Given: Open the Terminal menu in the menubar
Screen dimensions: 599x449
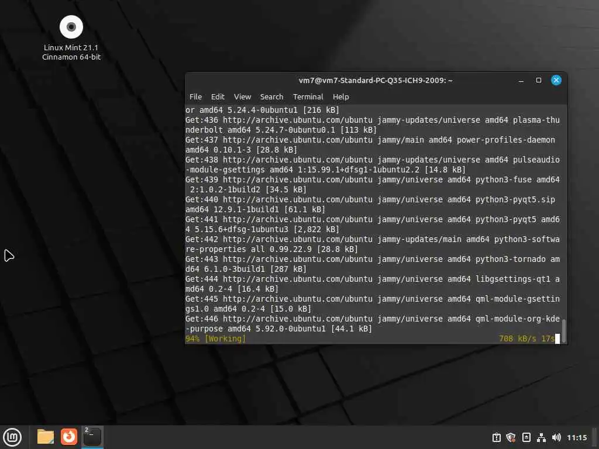Looking at the screenshot, I should 308,96.
